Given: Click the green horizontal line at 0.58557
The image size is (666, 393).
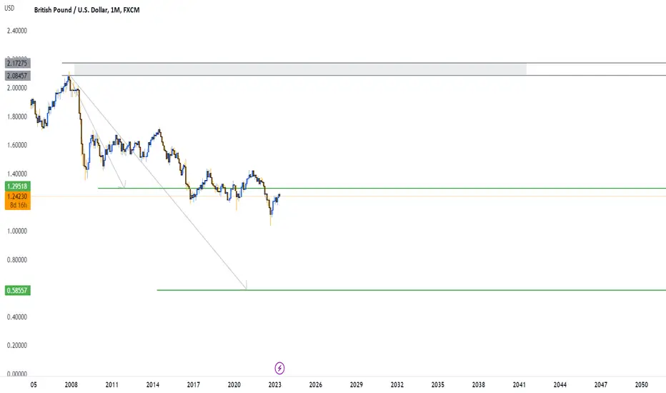Looking at the screenshot, I should tap(411, 290).
